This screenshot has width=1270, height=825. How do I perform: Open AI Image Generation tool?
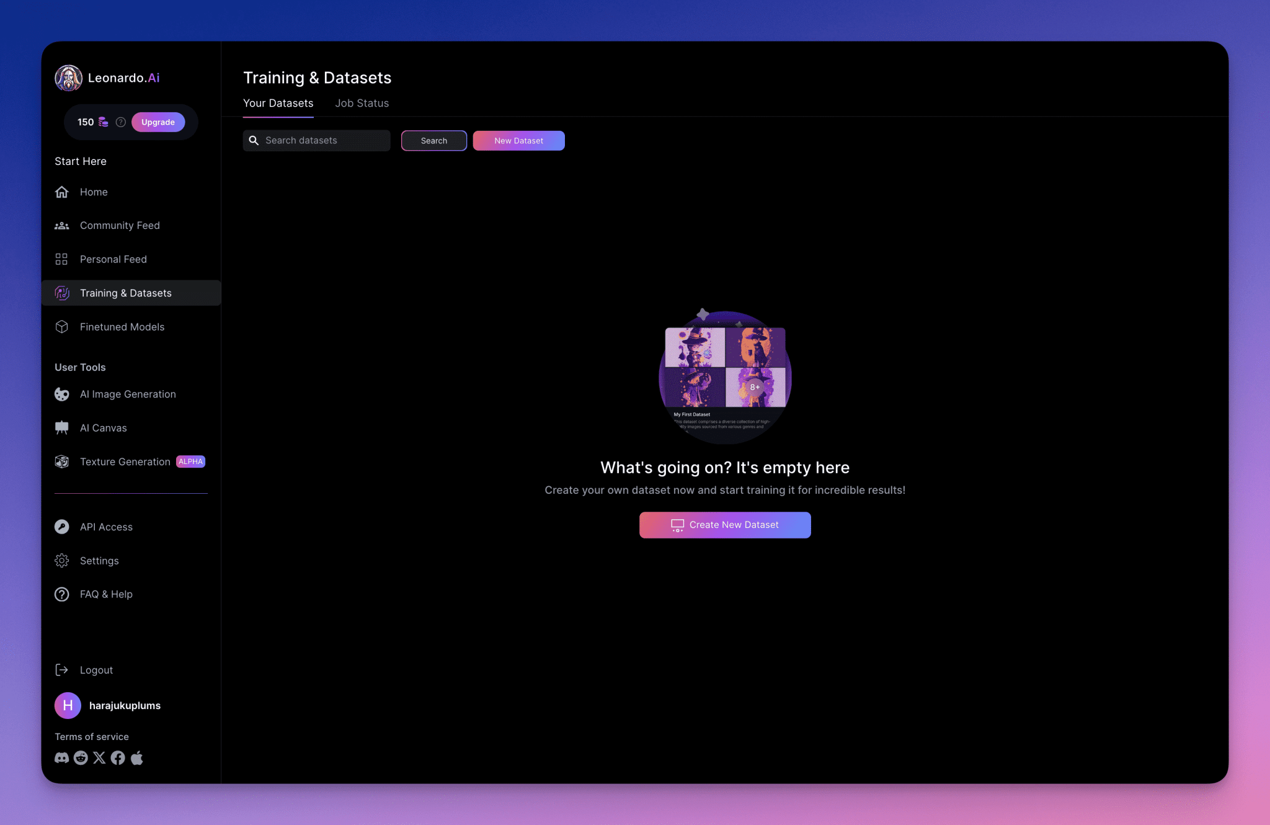pyautogui.click(x=128, y=395)
